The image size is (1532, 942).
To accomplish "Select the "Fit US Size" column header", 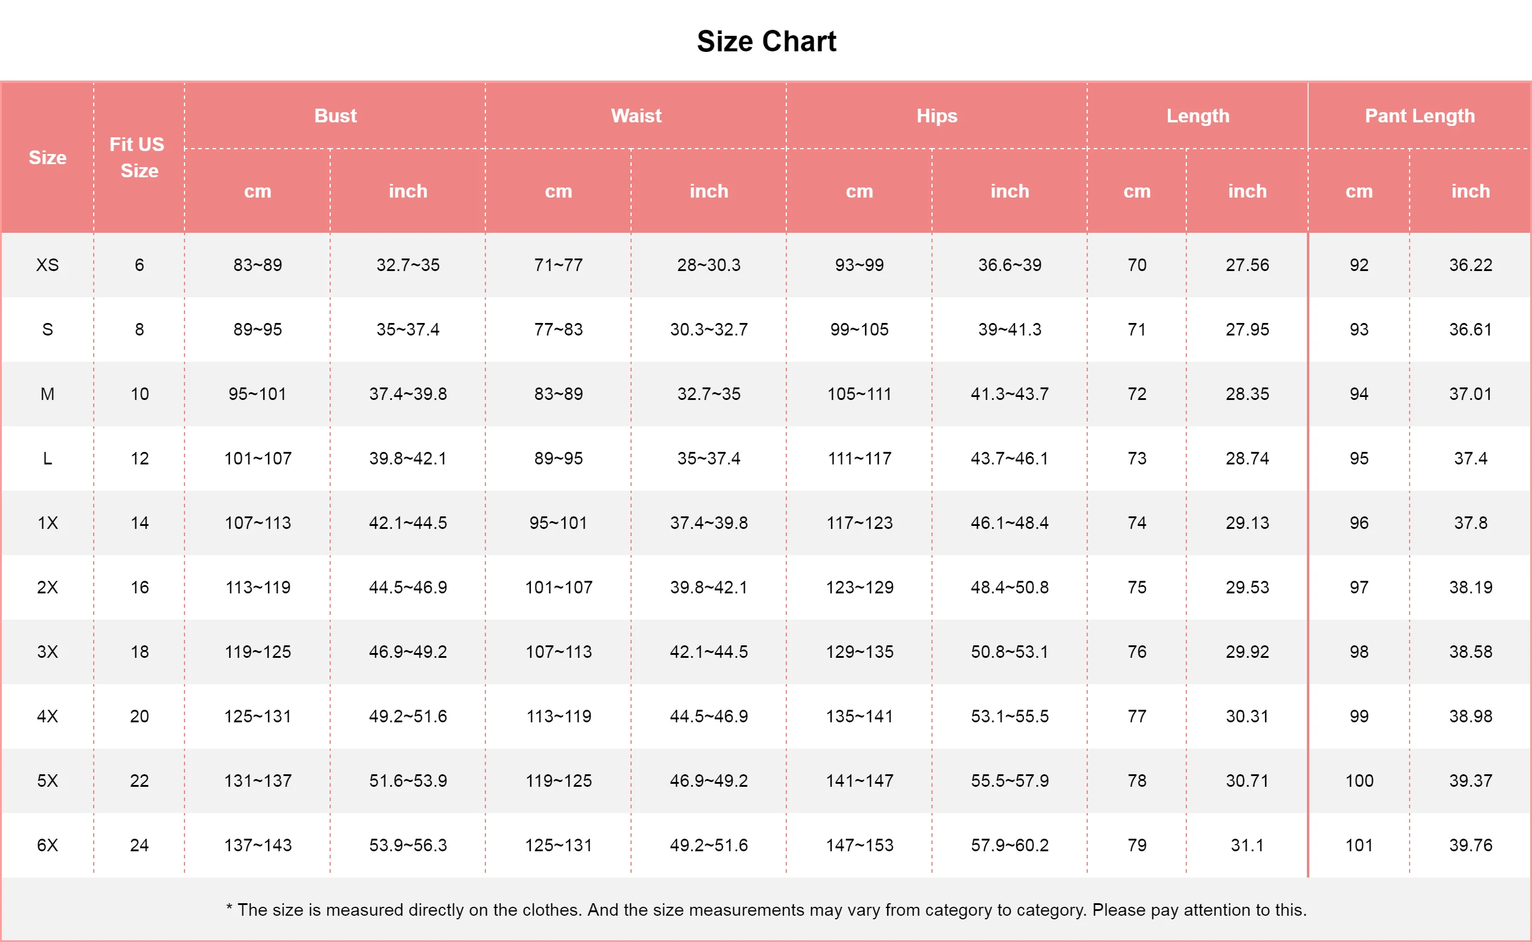I will click(x=139, y=158).
